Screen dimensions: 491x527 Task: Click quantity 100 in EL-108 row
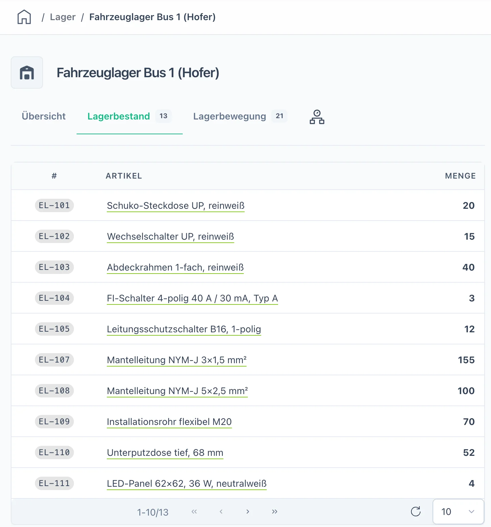click(x=466, y=391)
